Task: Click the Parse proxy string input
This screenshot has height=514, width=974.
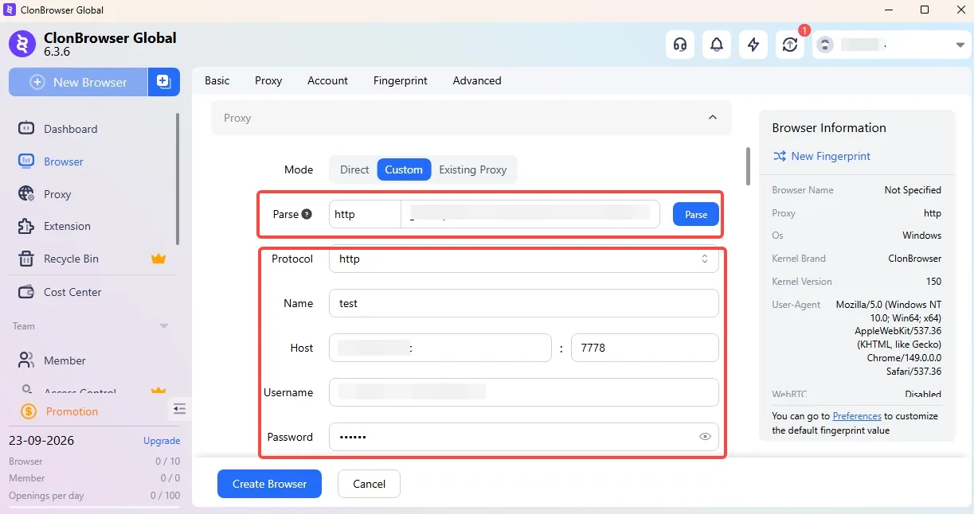Action: [530, 214]
